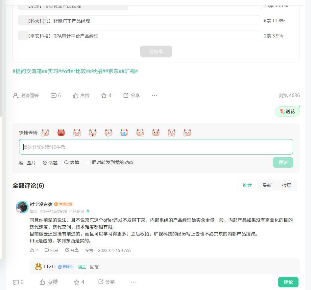Select poll option 科大讯飞 智能汽车产品经理
Image resolution: width=311 pixels, height=290 pixels.
point(140,20)
